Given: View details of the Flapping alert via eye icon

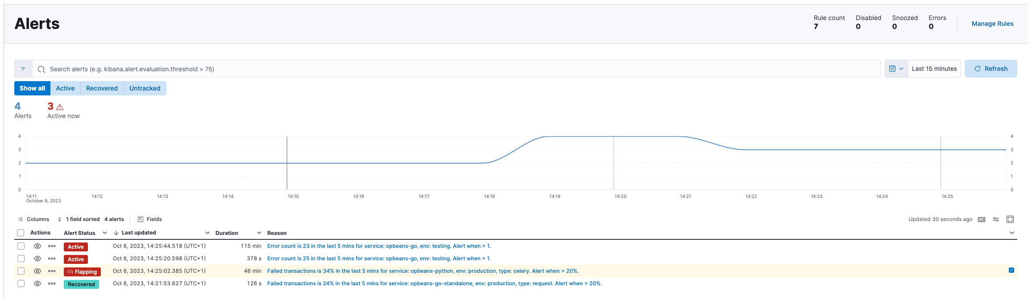Looking at the screenshot, I should tap(37, 271).
